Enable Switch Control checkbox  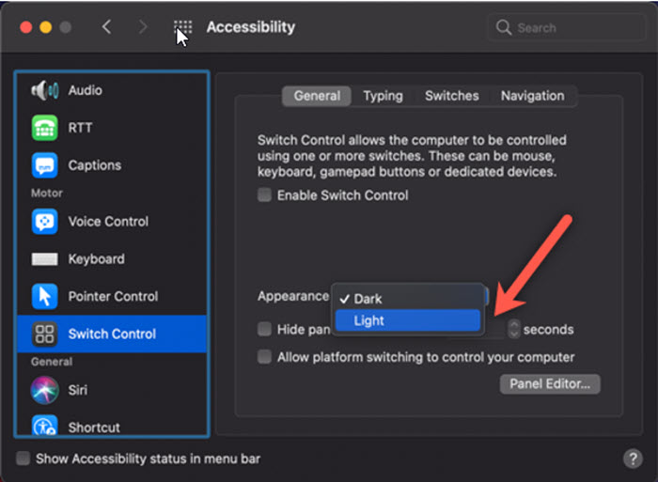(264, 195)
